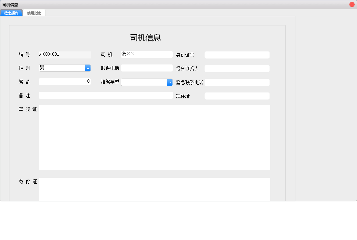357x240 pixels.
Task: Click the 驾驶证 image area
Action: pos(154,137)
